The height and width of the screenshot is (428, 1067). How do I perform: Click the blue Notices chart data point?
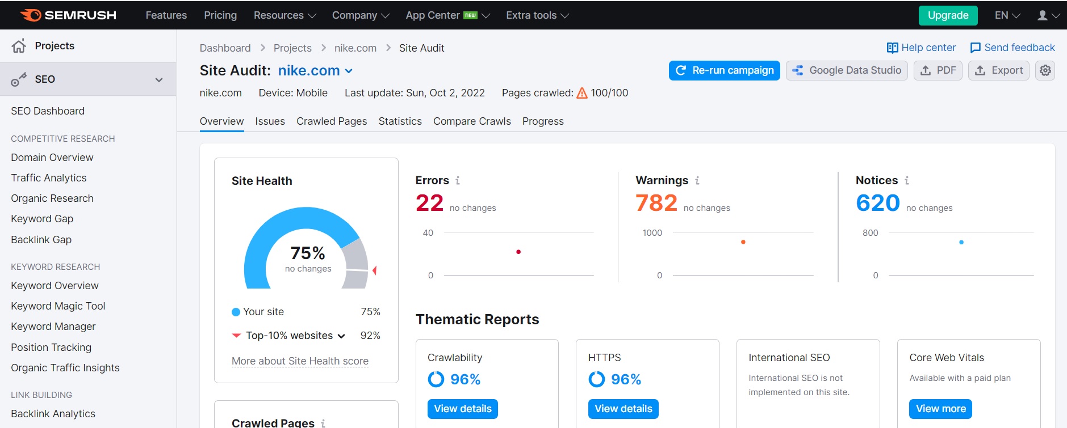click(961, 242)
